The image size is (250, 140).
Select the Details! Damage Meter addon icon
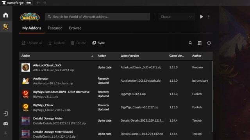pos(26,121)
